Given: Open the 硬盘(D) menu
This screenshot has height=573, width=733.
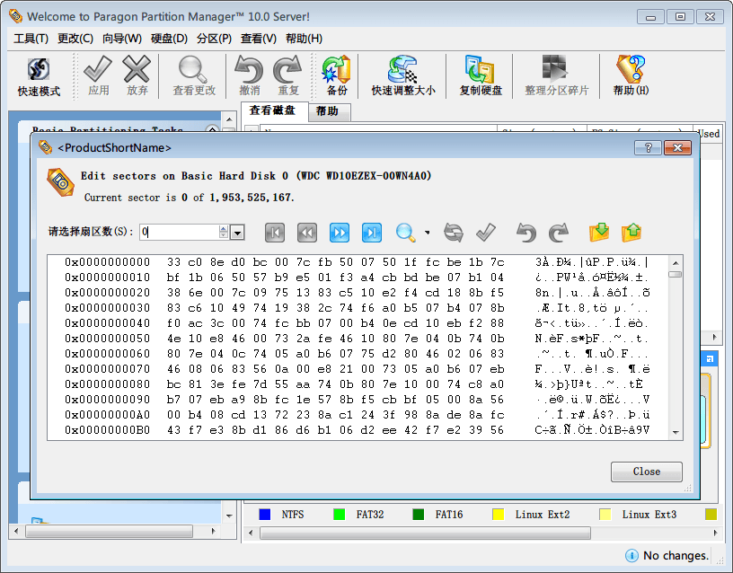Looking at the screenshot, I should point(169,39).
